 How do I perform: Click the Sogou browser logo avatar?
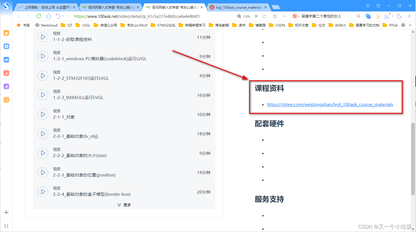click(6, 6)
